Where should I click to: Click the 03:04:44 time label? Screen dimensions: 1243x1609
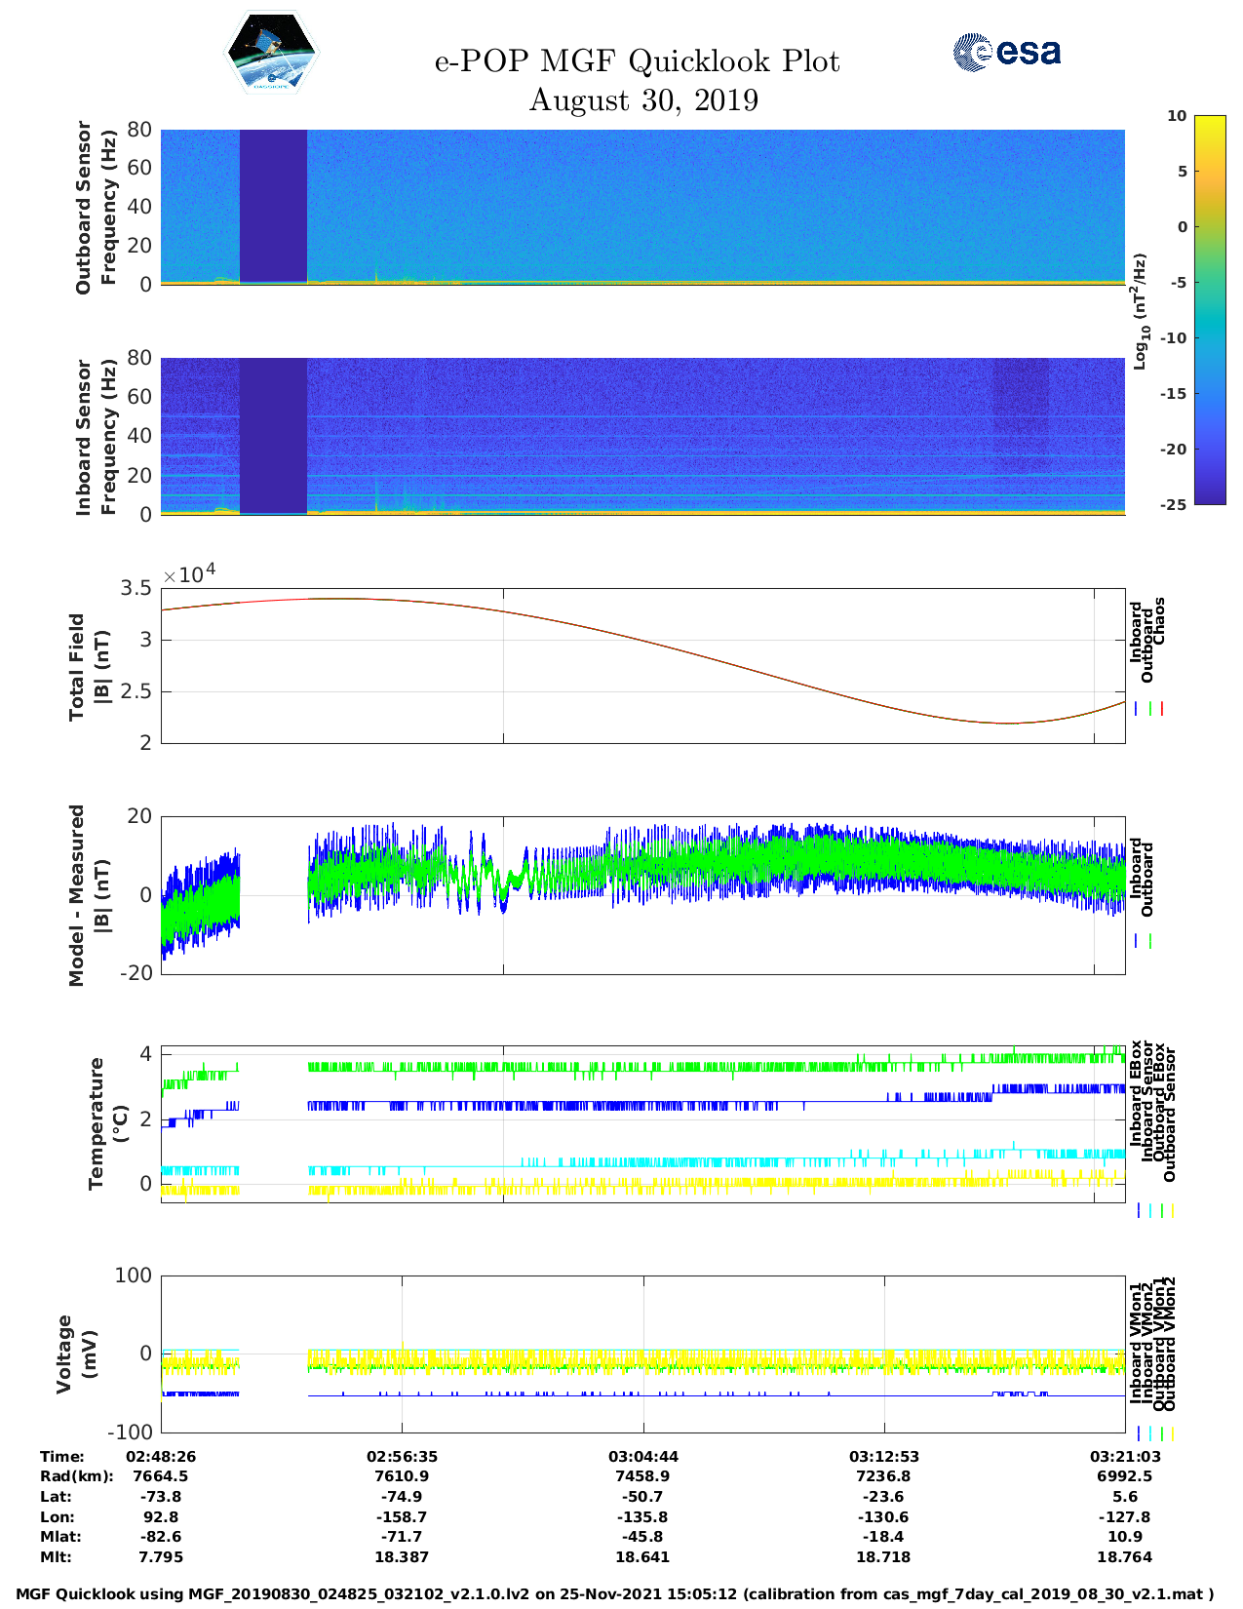click(x=643, y=1456)
